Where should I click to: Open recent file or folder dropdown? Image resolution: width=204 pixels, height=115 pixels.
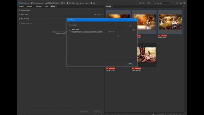[x=177, y=3]
